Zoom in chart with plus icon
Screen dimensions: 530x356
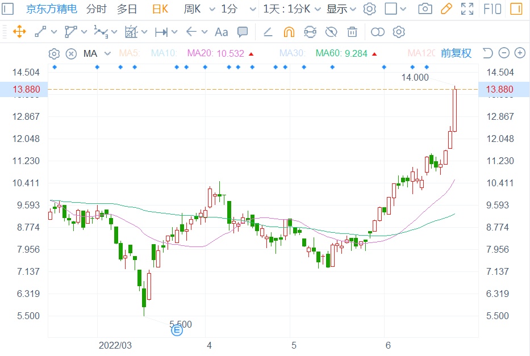(519, 53)
